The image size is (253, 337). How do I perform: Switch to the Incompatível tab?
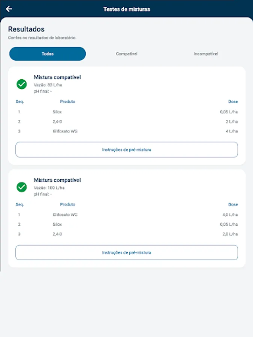click(206, 54)
